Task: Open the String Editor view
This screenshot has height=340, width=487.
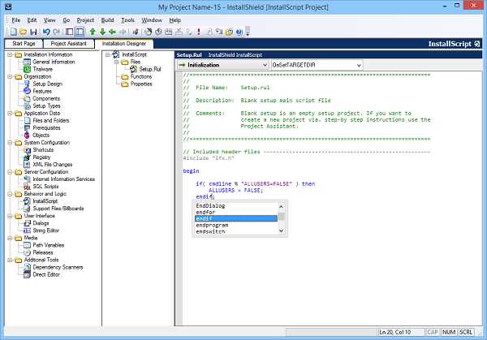Action: pyautogui.click(x=47, y=229)
